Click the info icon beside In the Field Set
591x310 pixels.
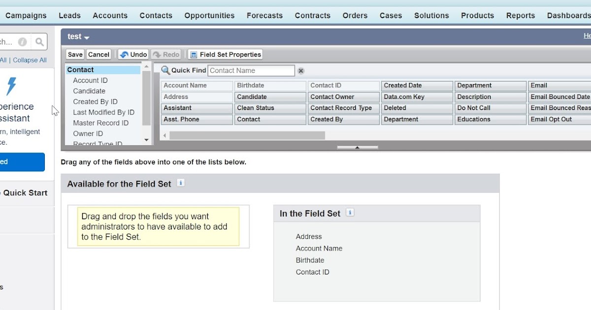[350, 213]
